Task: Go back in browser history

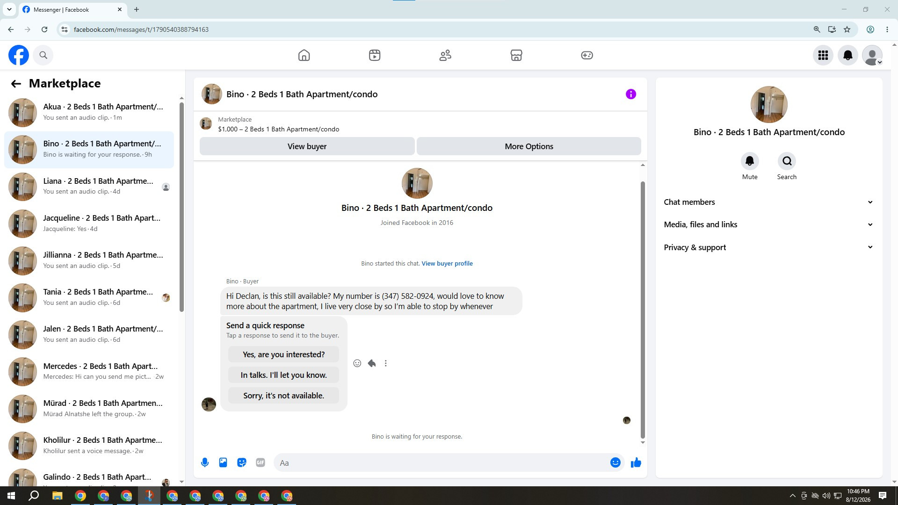Action: coord(11,29)
